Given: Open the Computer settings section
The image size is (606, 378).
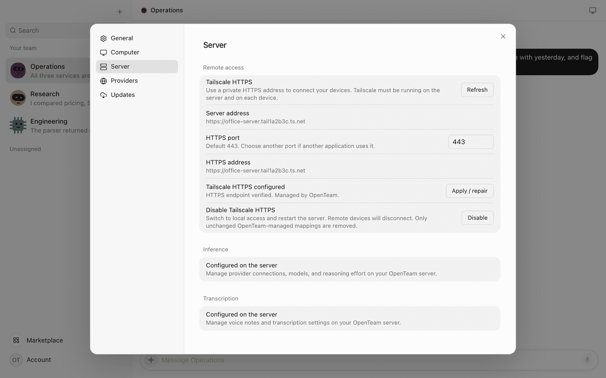Looking at the screenshot, I should click(x=137, y=53).
